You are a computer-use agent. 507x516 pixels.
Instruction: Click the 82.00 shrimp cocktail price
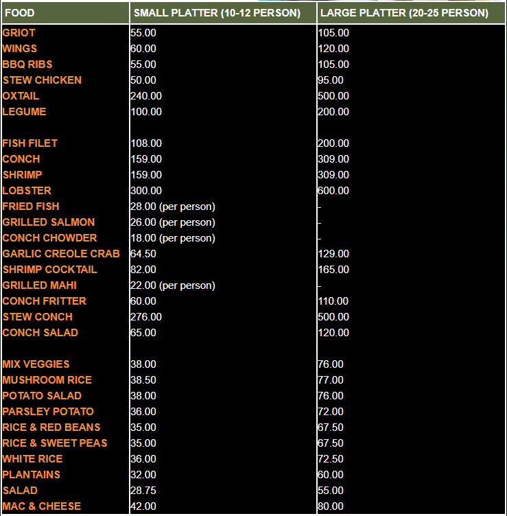point(143,270)
